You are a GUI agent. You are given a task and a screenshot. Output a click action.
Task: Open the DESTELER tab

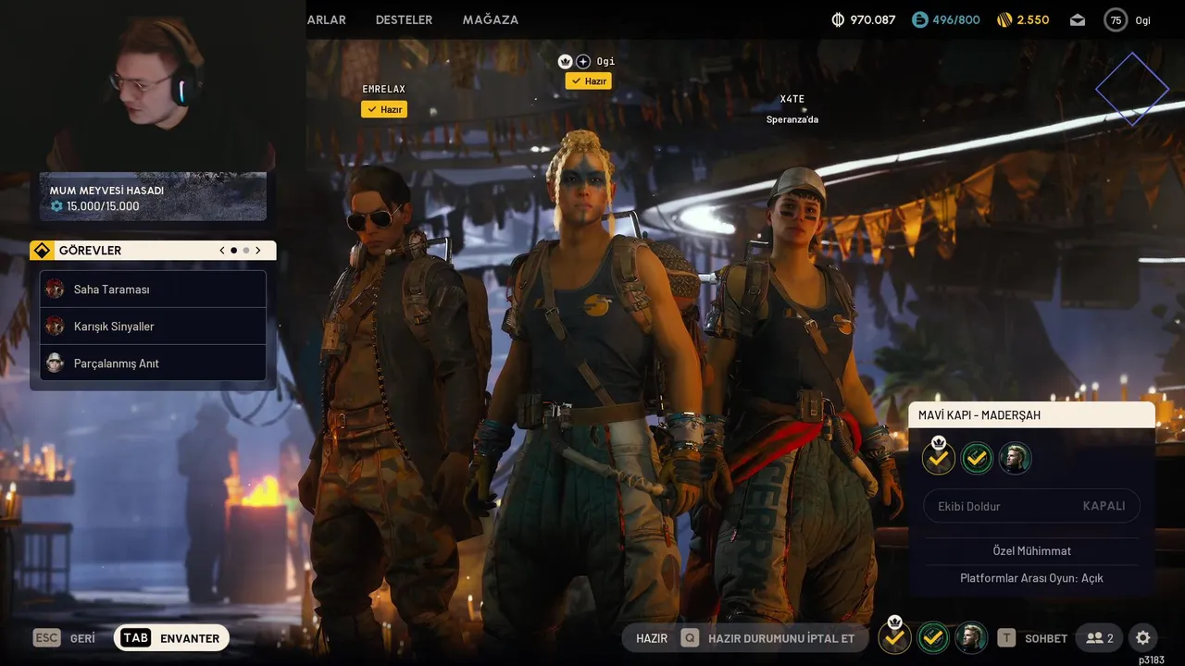pos(404,19)
